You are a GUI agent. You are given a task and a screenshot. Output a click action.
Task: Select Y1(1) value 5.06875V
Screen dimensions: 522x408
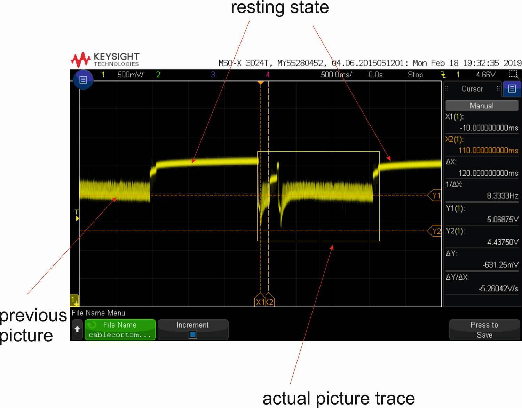503,220
